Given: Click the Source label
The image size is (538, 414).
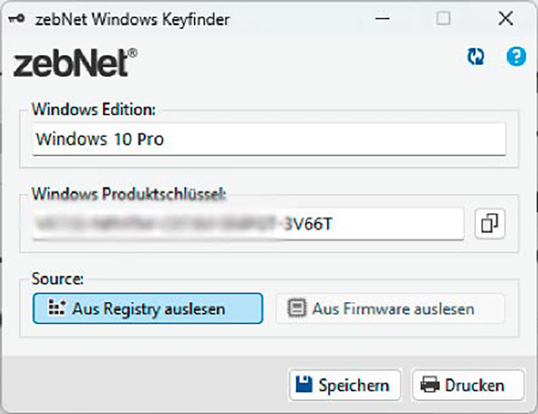Looking at the screenshot, I should click(57, 278).
